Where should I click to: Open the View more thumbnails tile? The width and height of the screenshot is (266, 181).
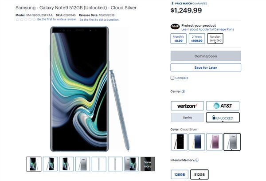tap(148, 164)
